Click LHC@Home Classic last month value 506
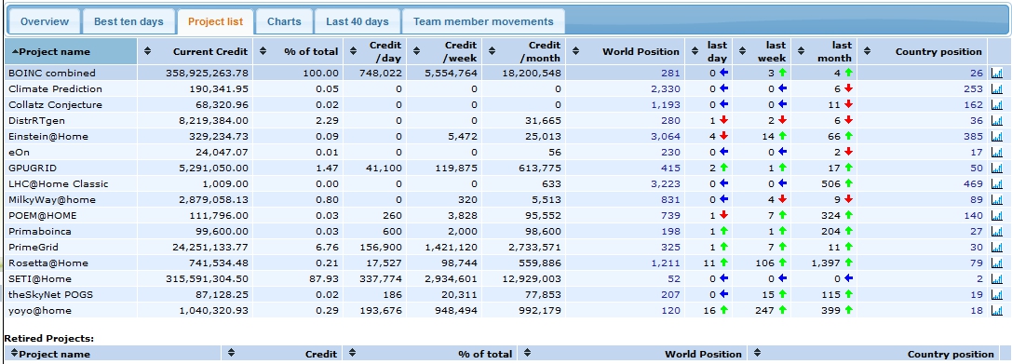Viewport: 1012px width, 364px height. (832, 184)
